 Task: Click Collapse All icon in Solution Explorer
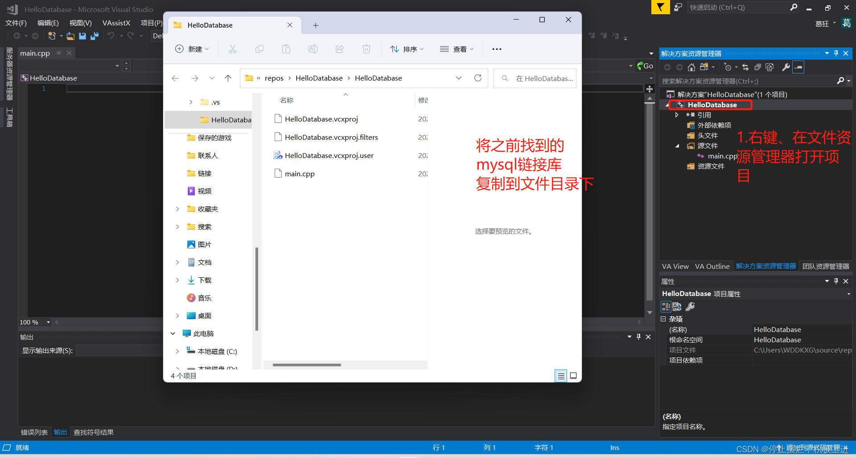click(x=757, y=67)
